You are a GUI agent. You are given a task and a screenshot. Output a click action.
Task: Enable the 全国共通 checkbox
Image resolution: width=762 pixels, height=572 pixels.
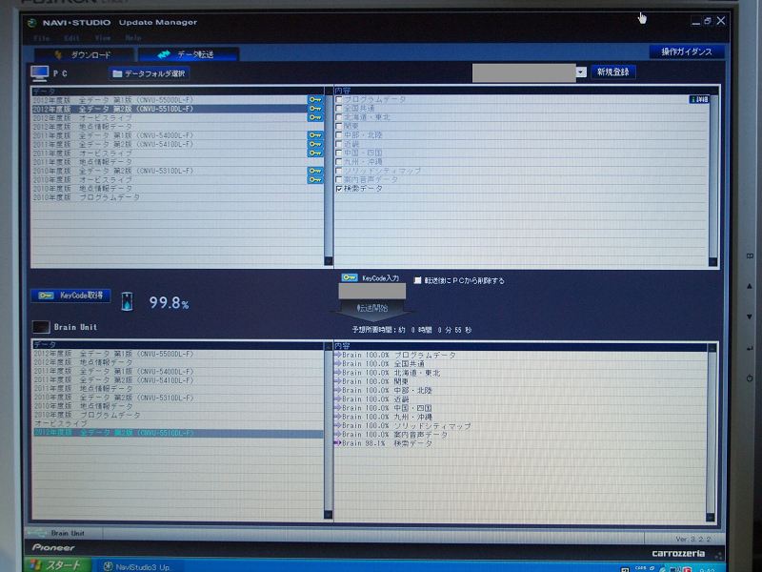(339, 109)
